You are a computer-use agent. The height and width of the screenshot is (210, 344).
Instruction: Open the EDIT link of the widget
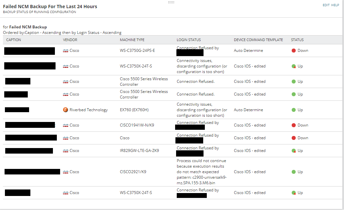[326, 5]
